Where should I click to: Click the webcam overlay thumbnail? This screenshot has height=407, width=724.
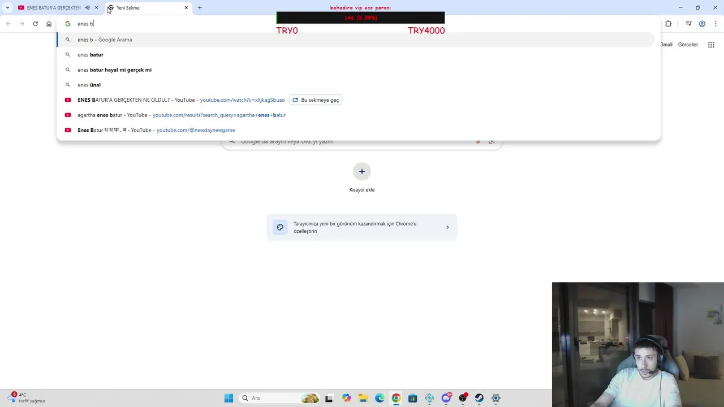click(x=638, y=345)
